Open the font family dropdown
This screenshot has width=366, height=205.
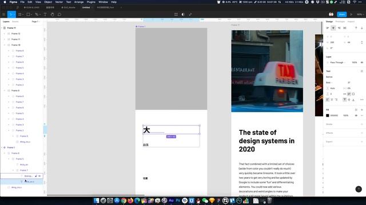click(x=329, y=77)
